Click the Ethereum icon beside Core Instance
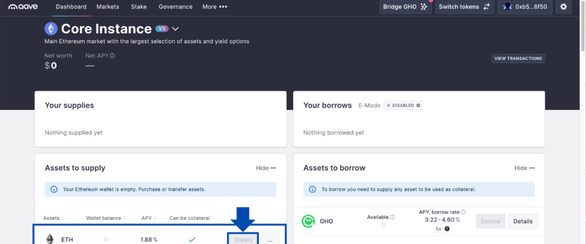Screen dimensions: 586x244 pos(52,29)
